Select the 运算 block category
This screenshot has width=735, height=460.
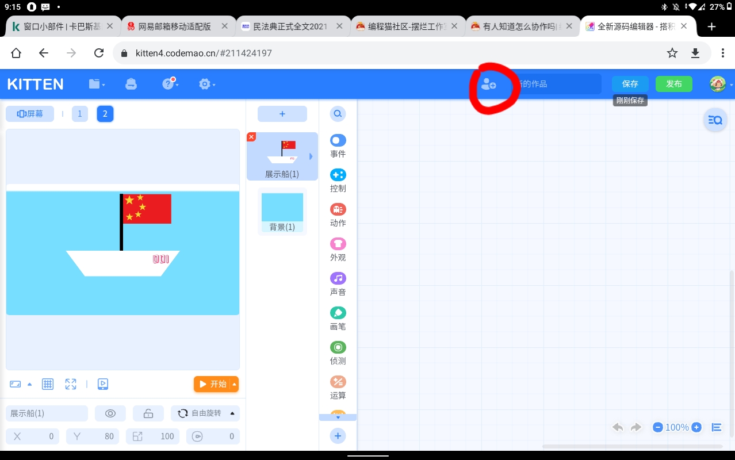click(338, 388)
